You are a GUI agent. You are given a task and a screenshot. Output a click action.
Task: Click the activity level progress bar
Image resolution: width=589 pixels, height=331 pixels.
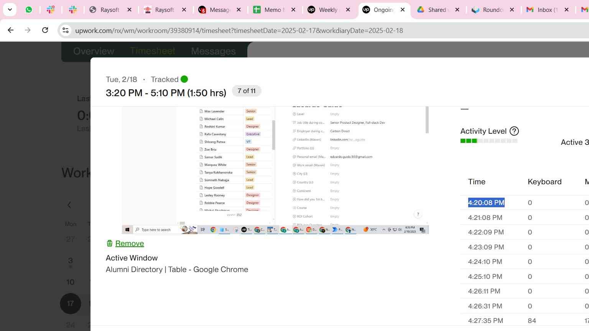[x=489, y=141]
